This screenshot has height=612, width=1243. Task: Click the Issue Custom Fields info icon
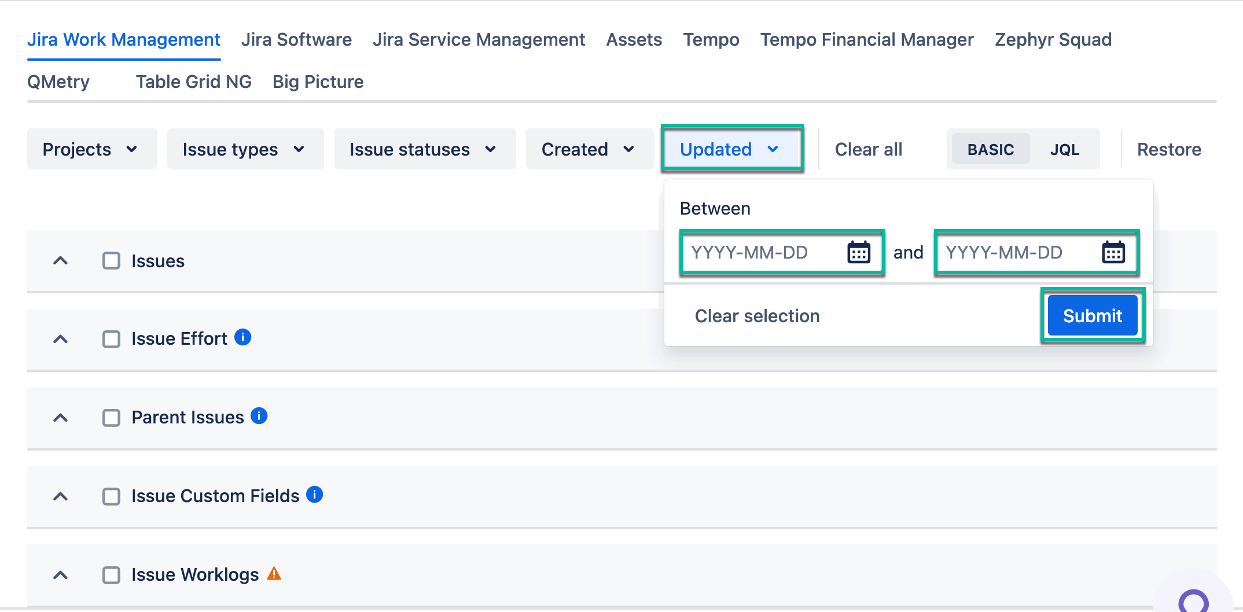(314, 495)
